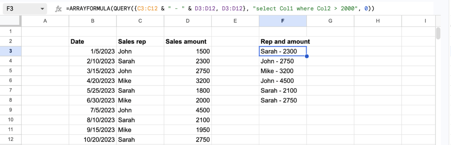Click sales amount cell 2000
The image size is (451, 145).
tap(188, 100)
